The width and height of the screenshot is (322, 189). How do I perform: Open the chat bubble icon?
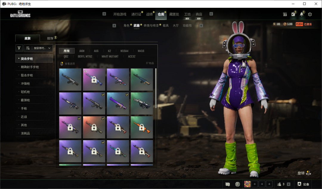[227, 184]
